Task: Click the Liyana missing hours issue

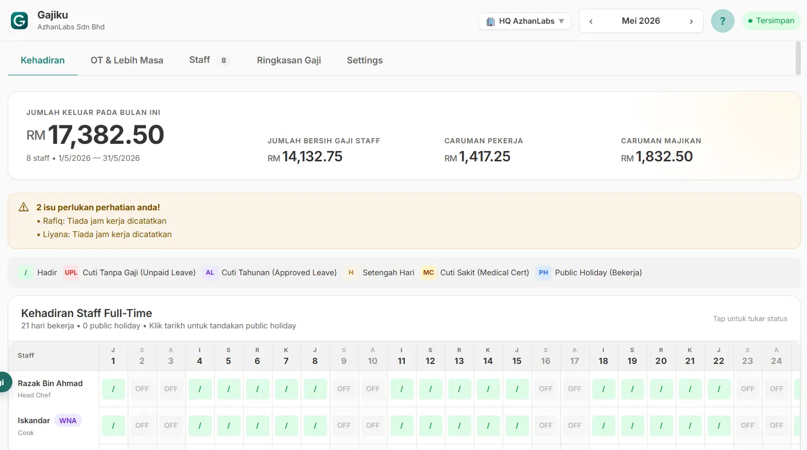Action: [107, 235]
